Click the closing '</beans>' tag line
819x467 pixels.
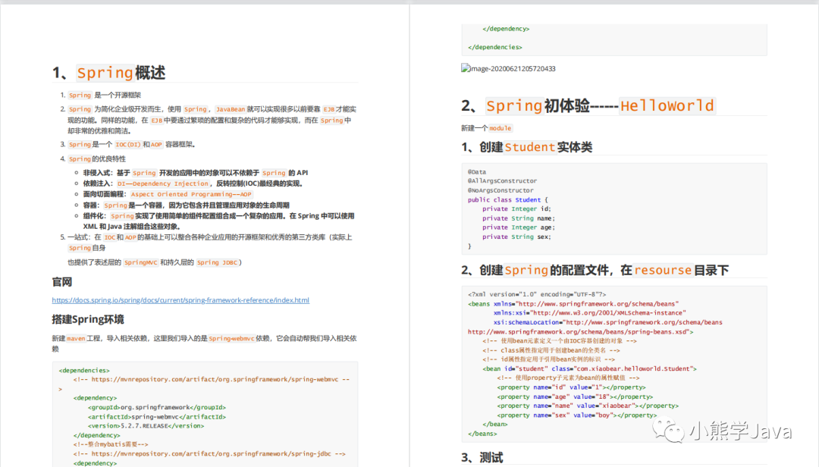pos(482,434)
